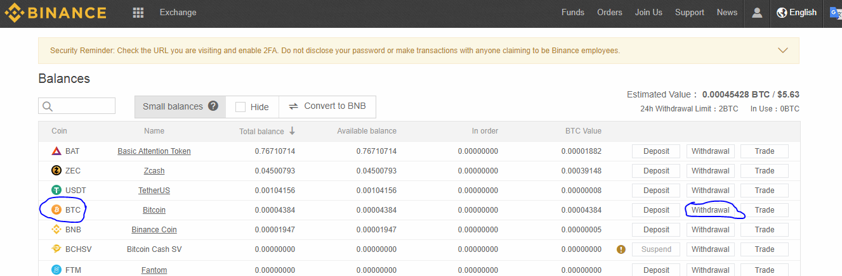Open the Join Us menu
Image resolution: width=842 pixels, height=276 pixels.
click(648, 13)
